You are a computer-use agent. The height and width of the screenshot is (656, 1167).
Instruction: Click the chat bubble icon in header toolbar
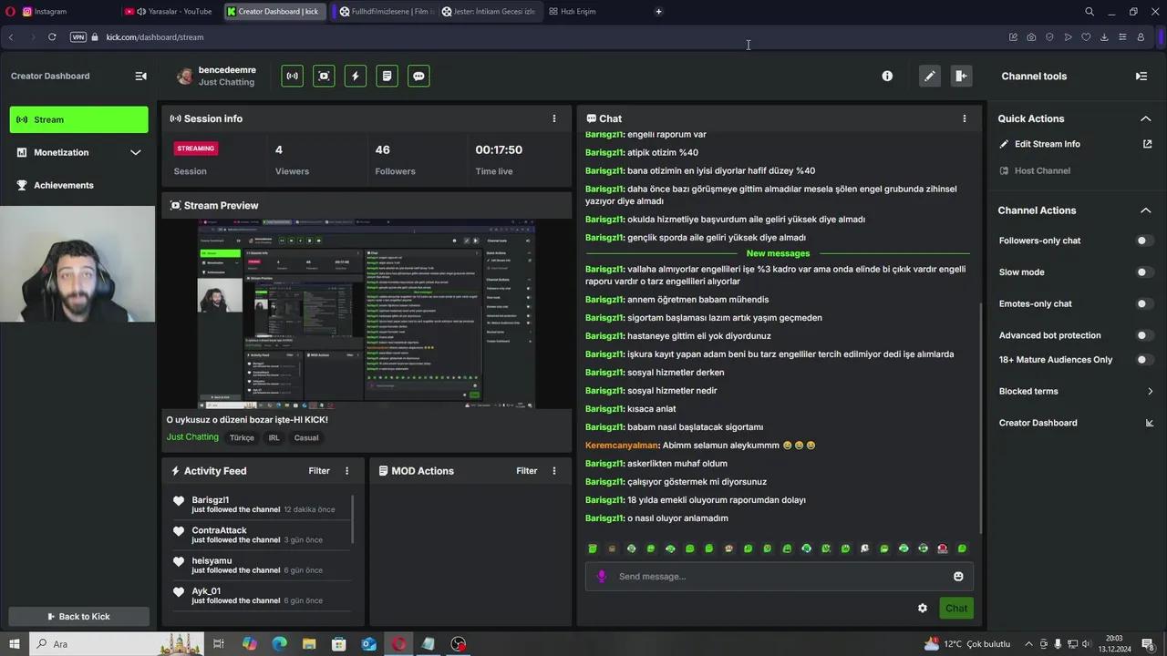point(418,77)
